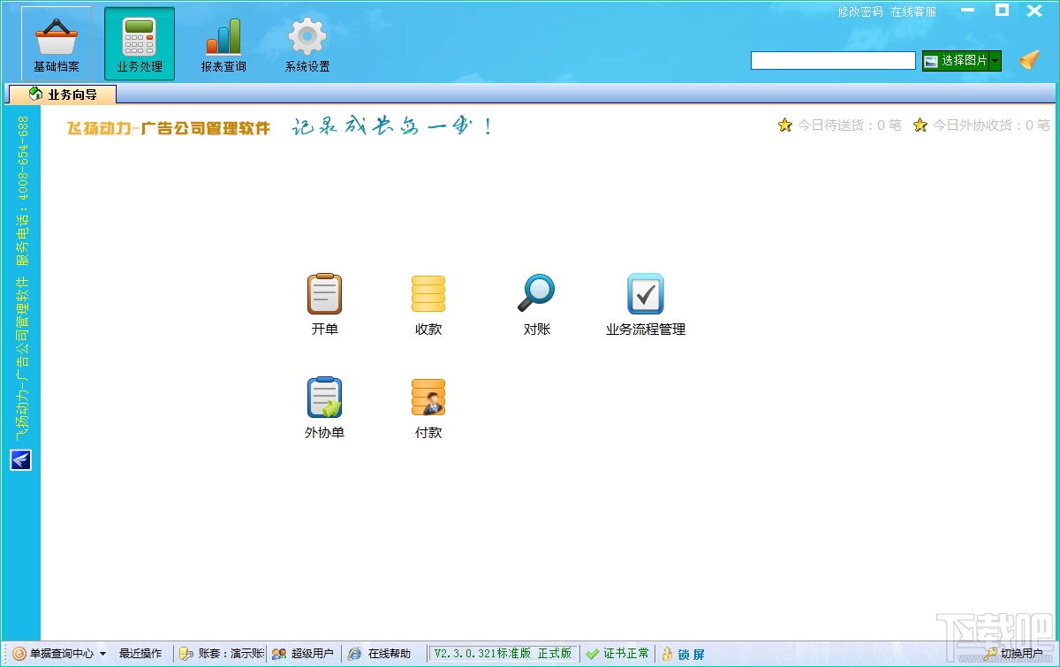Open 业务流程管理 checkbox icon

pyautogui.click(x=646, y=294)
